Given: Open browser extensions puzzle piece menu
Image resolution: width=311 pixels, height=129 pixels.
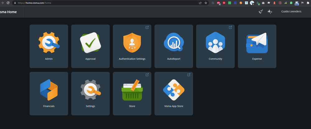Looking at the screenshot, I should 308,3.
